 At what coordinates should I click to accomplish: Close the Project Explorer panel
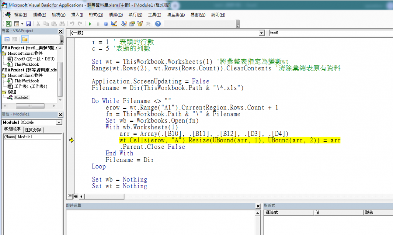point(60,31)
